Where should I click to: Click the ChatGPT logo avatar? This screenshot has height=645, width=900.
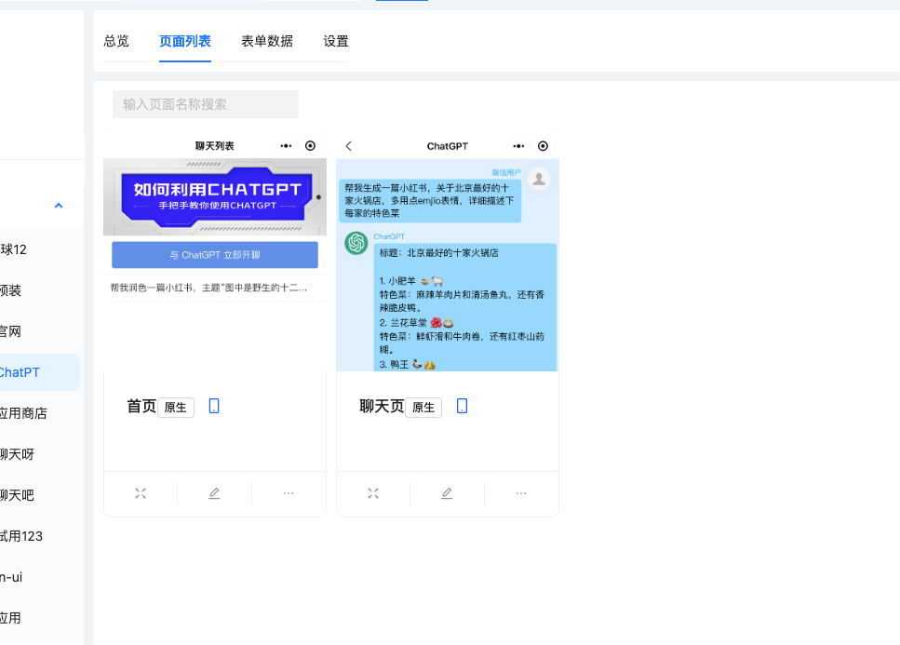pos(356,243)
